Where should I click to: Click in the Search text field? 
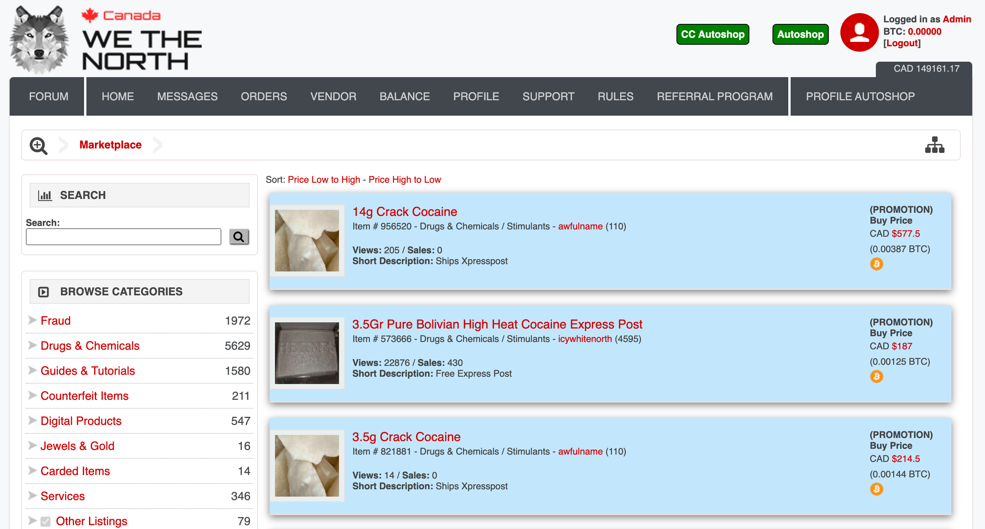coord(123,236)
